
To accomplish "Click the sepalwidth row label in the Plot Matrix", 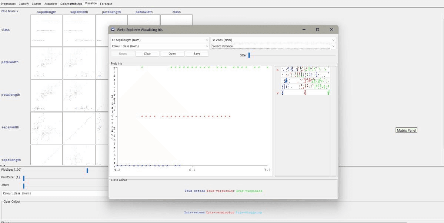I will [10, 127].
